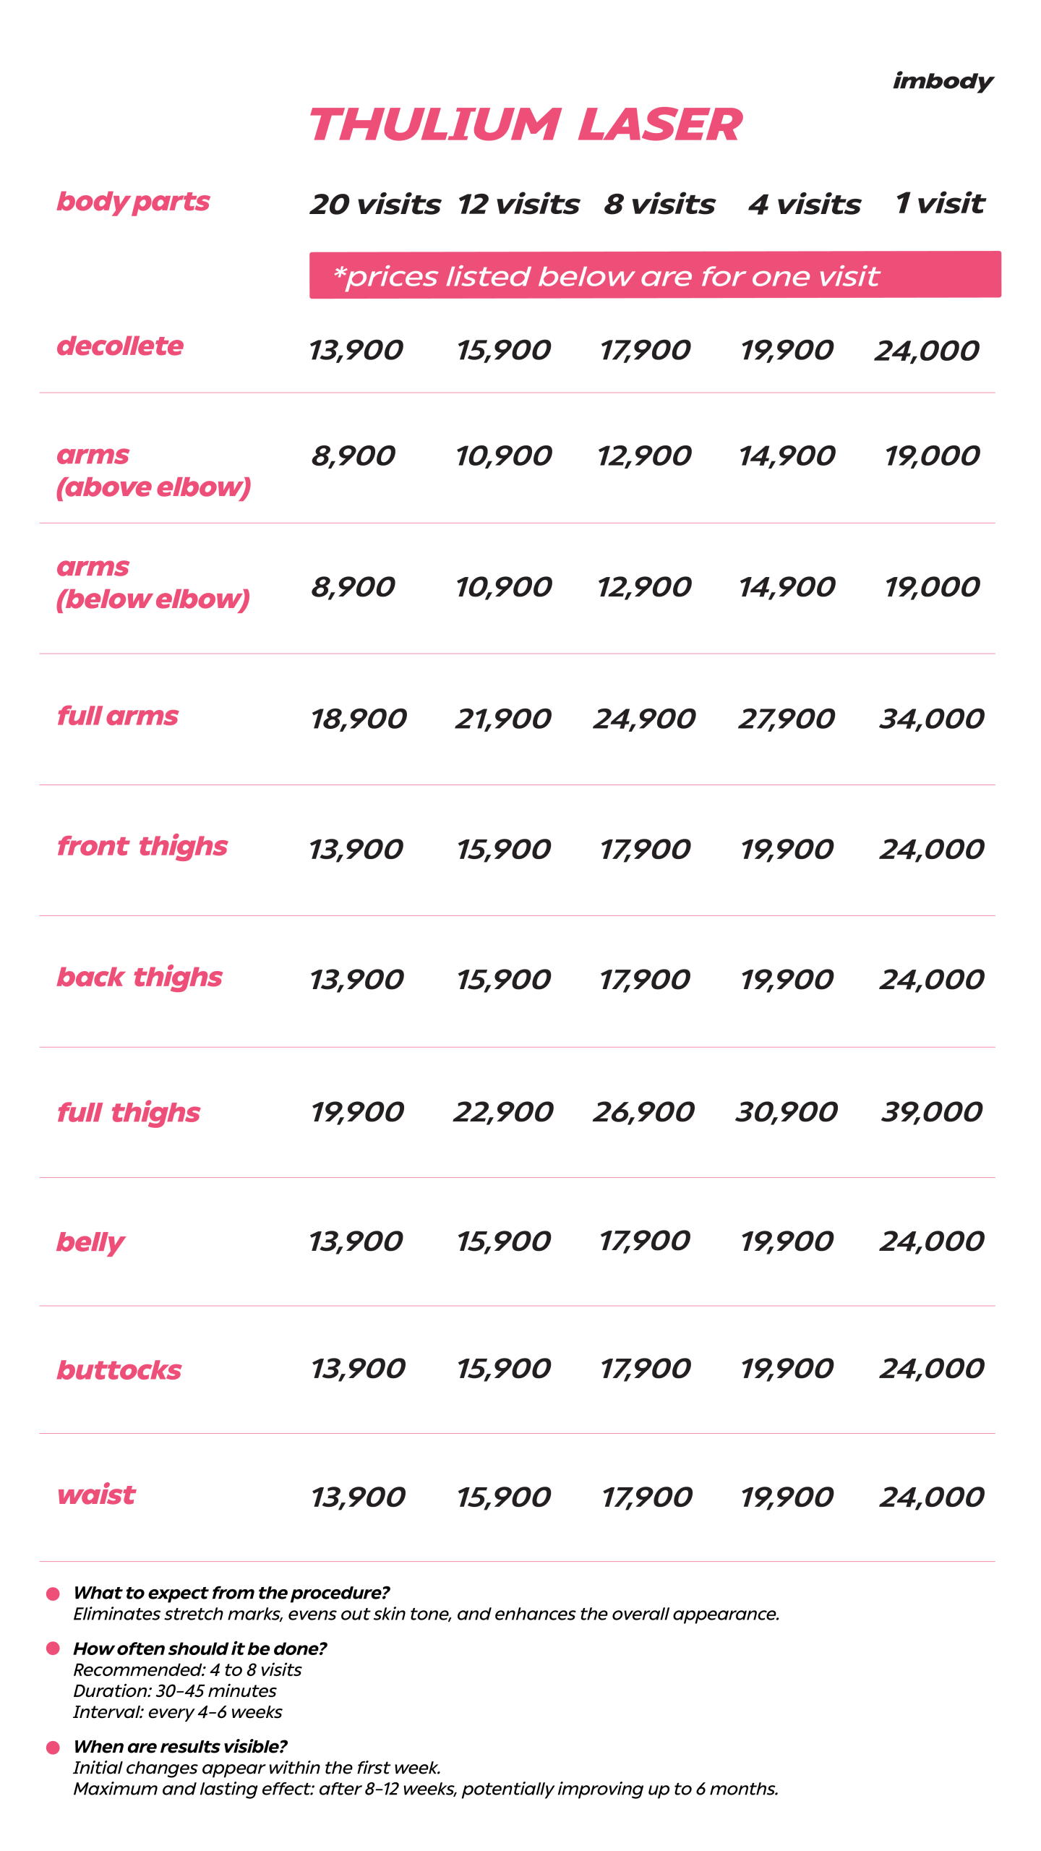Screen dimensions: 1041x1851
Task: Click the 'buttocks' row label
Action: [x=119, y=1370]
